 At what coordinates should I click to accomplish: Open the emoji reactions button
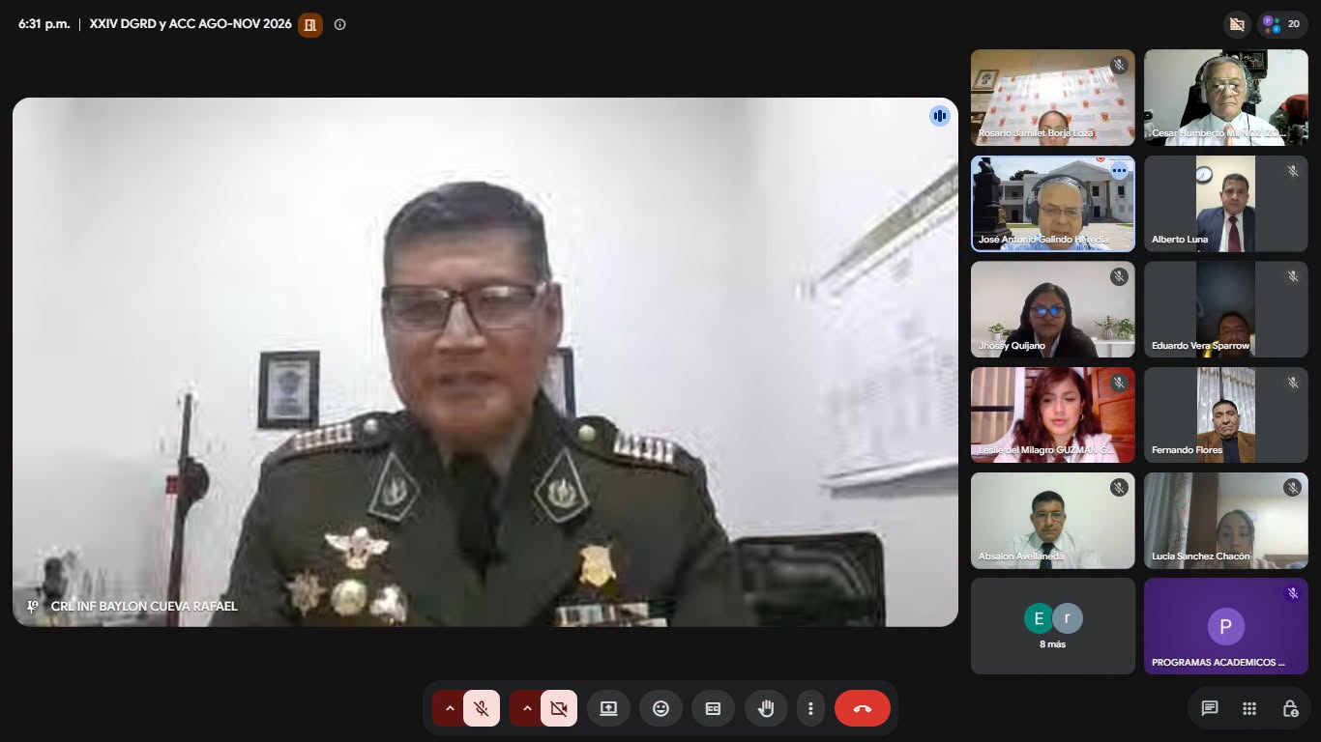(660, 708)
